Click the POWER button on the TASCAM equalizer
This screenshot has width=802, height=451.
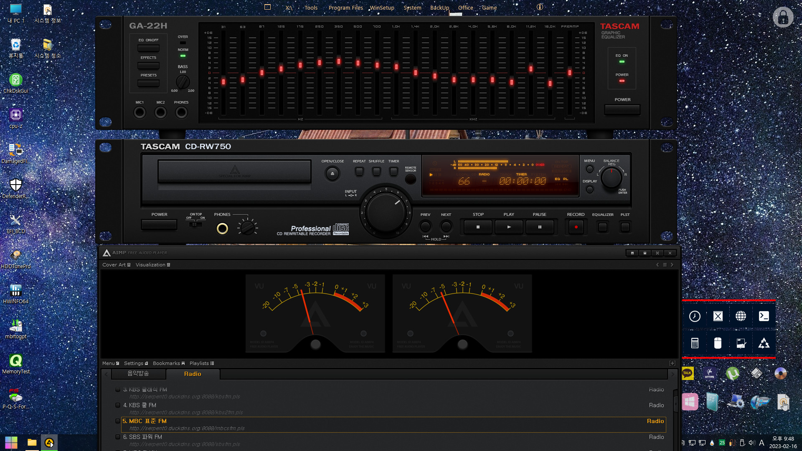pyautogui.click(x=622, y=109)
